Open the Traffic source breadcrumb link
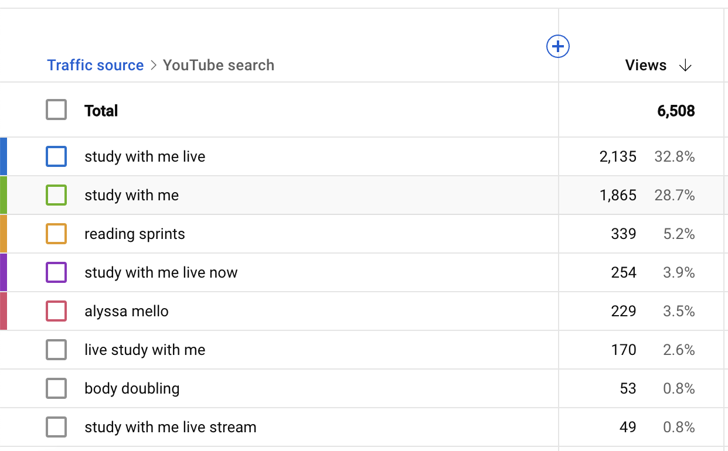 (96, 65)
